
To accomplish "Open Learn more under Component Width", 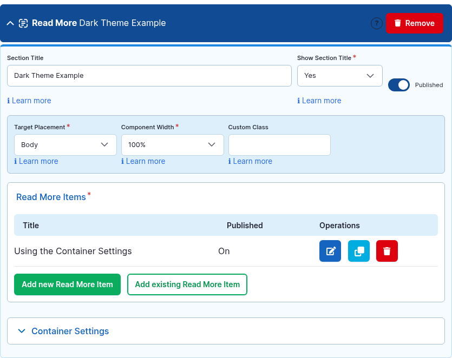I will pos(143,161).
